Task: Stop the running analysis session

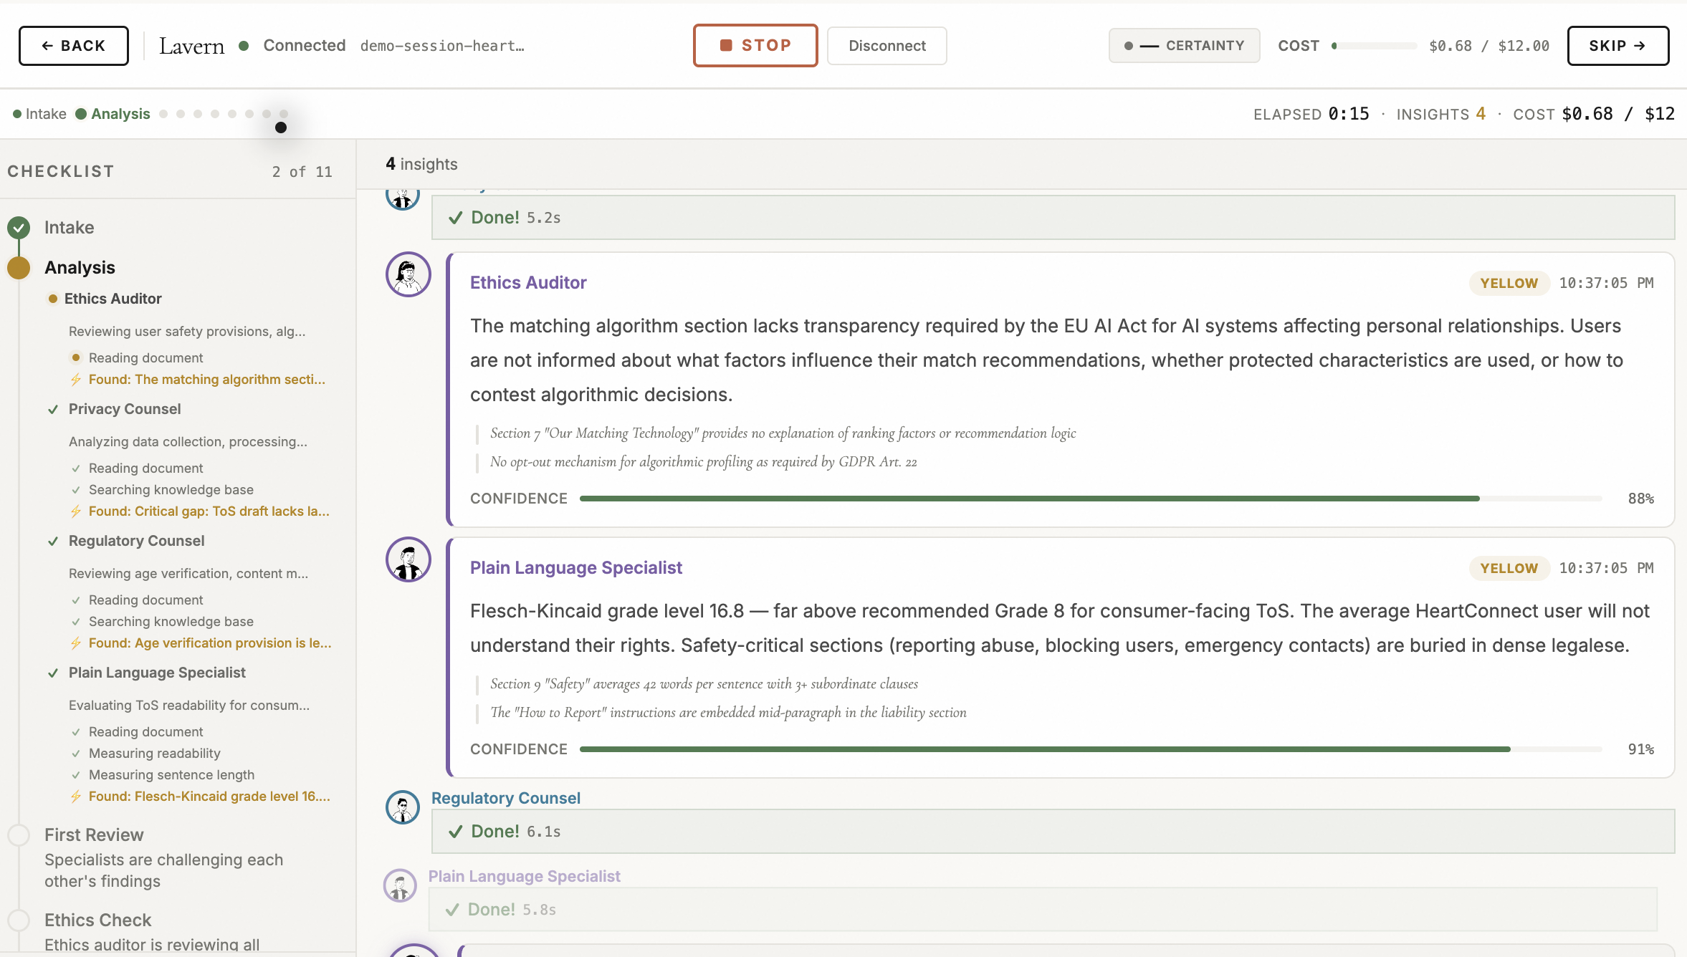Action: pos(755,45)
